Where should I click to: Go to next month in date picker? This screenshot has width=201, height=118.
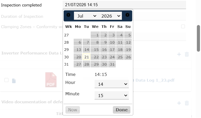click(x=127, y=15)
